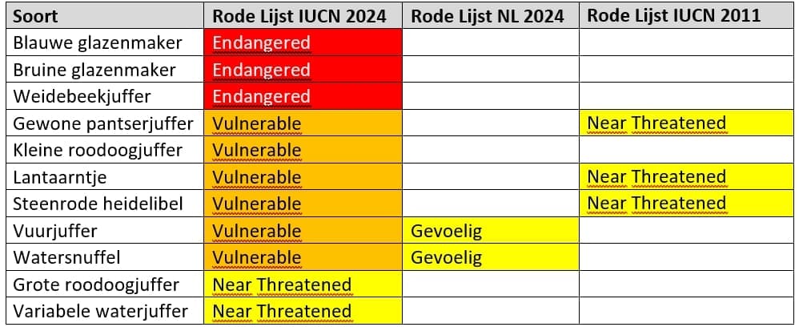799x327 pixels.
Task: Click the yellow 'Gevoelig' cell for Vuurjuffer
Action: tap(490, 231)
